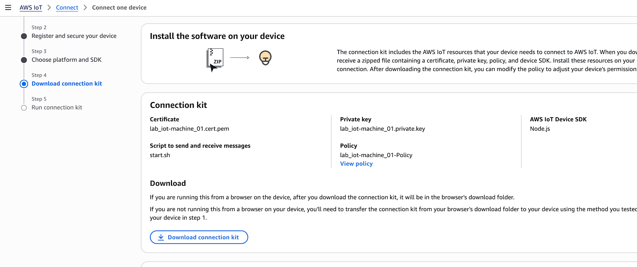Click the Step 3 filled circle indicator
This screenshot has width=637, height=267.
tap(24, 60)
